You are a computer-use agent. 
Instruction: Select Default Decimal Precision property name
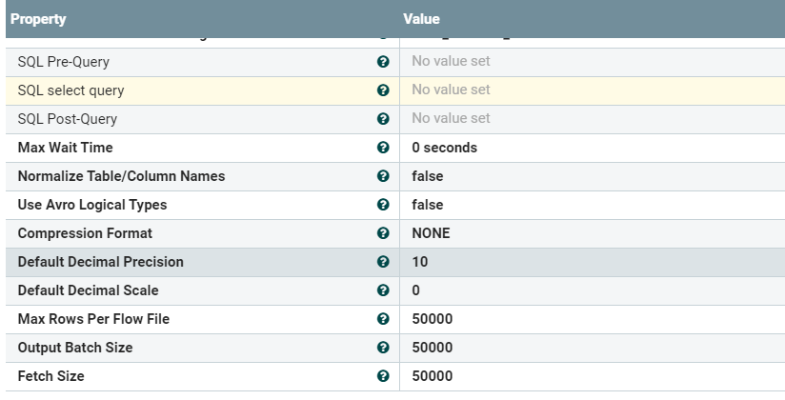tap(101, 261)
